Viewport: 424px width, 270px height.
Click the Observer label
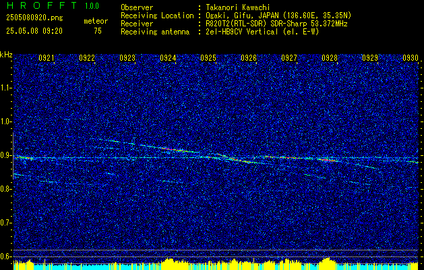pos(137,8)
